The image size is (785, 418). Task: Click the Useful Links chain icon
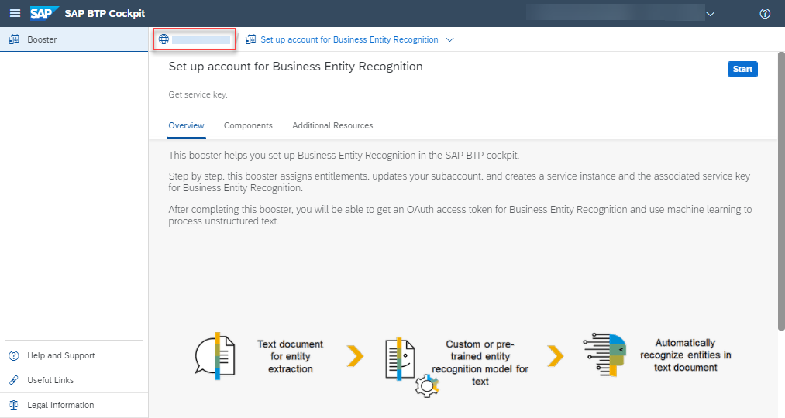pyautogui.click(x=14, y=381)
